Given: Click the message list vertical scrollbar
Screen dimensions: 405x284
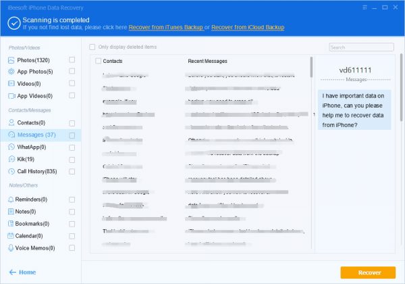Looking at the screenshot, I should tap(311, 67).
